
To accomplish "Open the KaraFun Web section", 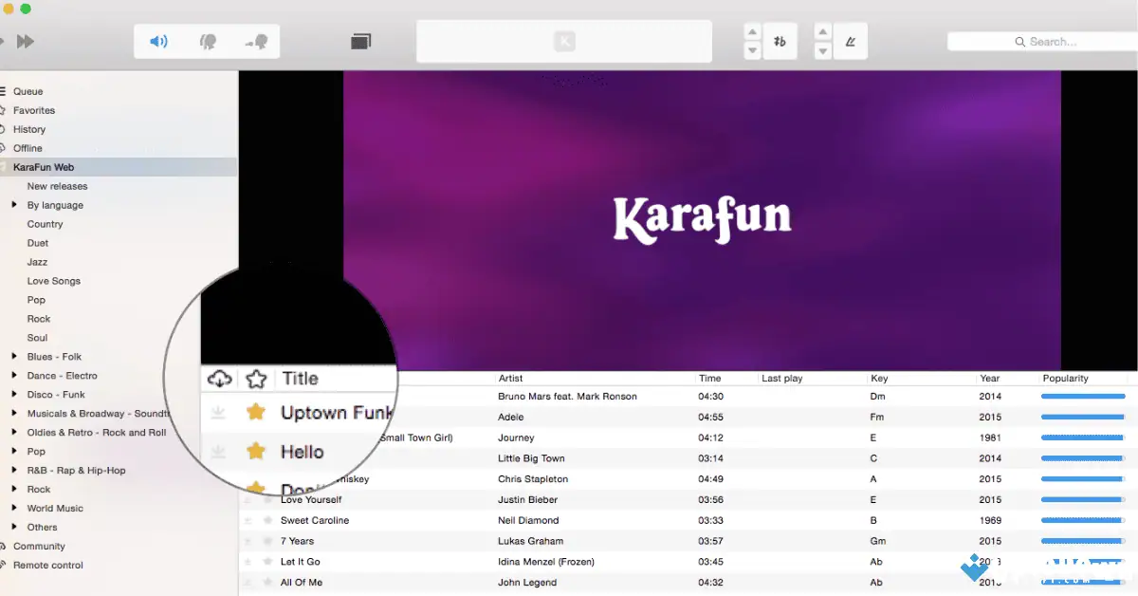I will 43,166.
